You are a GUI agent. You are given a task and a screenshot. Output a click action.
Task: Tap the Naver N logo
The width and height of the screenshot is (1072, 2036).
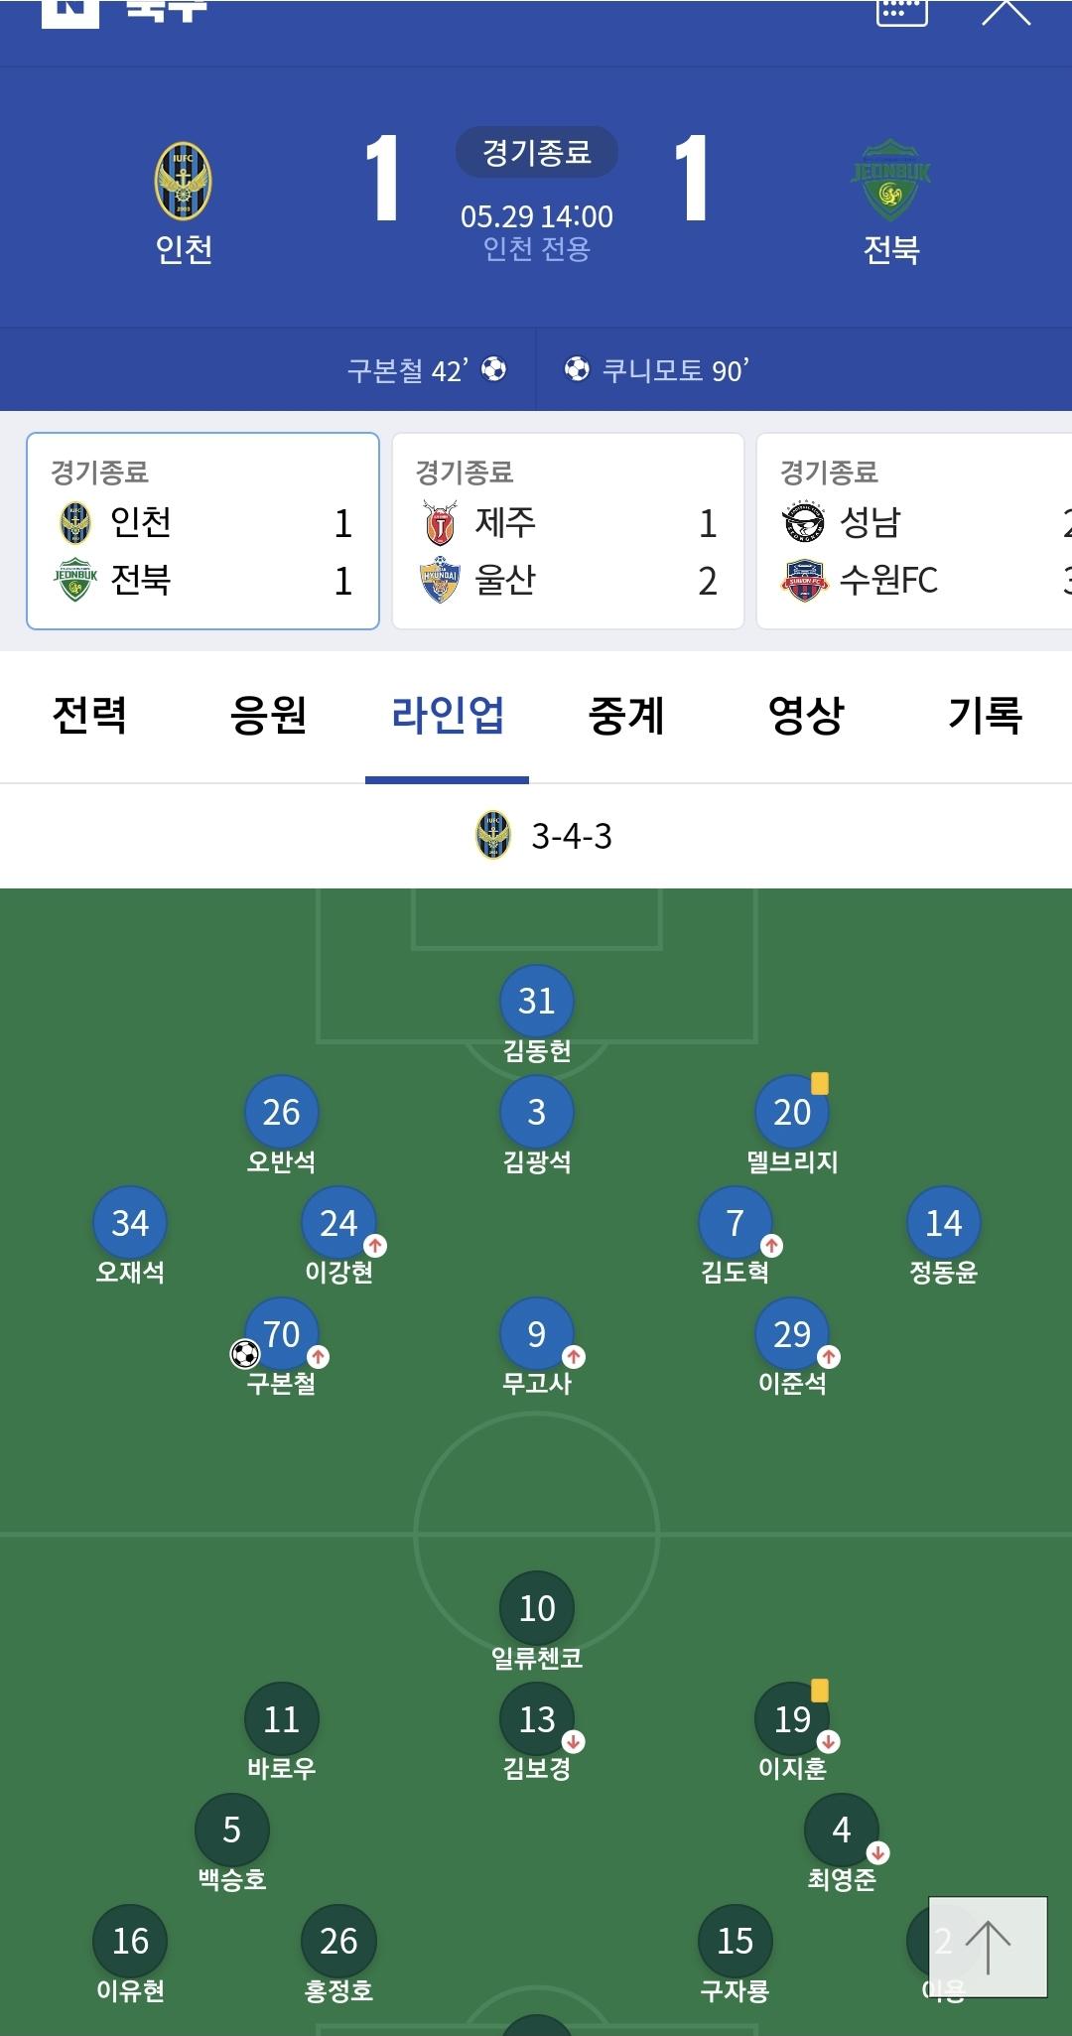click(x=70, y=12)
